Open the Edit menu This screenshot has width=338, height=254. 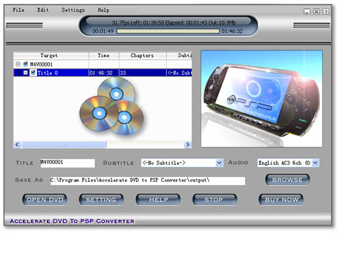tap(43, 10)
